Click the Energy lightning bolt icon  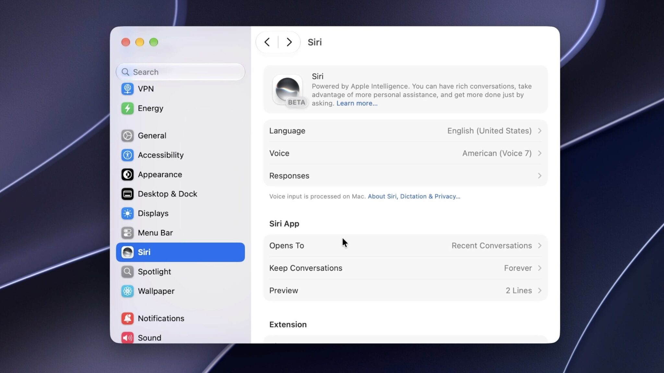pos(127,108)
